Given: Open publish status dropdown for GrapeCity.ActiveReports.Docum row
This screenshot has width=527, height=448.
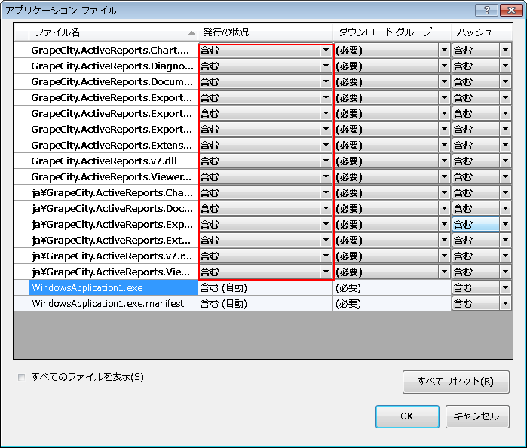Looking at the screenshot, I should [326, 82].
